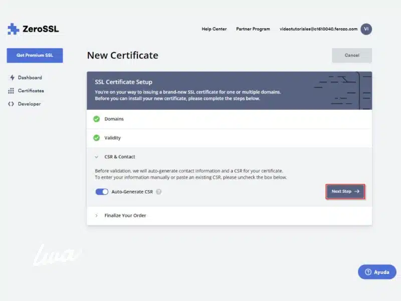Expand the Finalize Your Order section
The width and height of the screenshot is (401, 301).
pyautogui.click(x=97, y=215)
